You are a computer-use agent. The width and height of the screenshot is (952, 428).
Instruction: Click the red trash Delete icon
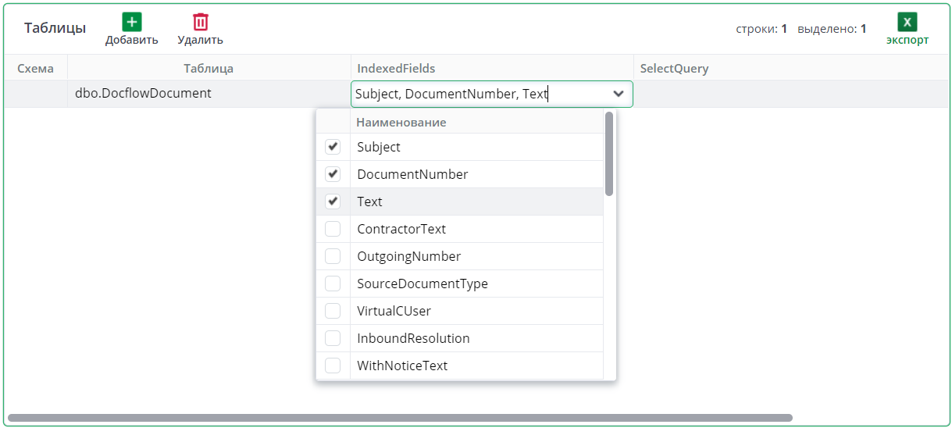(201, 22)
